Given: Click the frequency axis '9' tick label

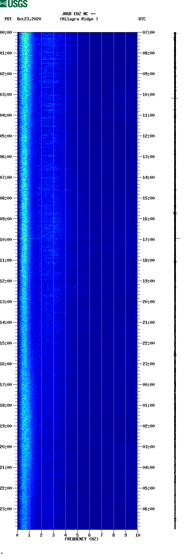Looking at the screenshot, I should click(126, 535).
